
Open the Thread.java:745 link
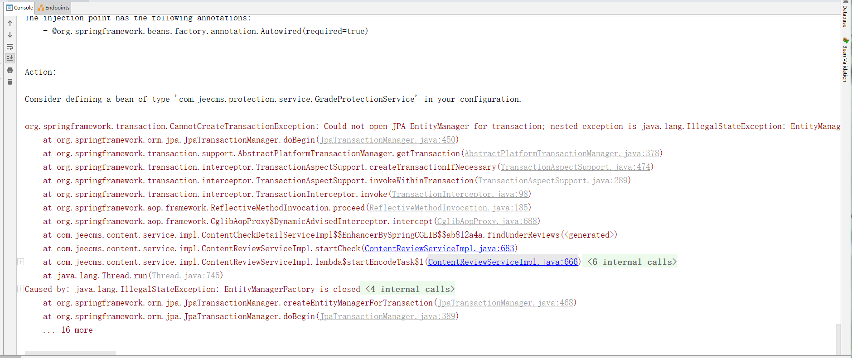point(185,276)
